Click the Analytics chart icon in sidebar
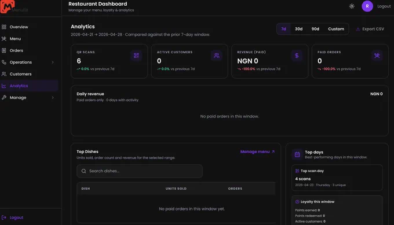Screen dimensions: 394x225 coord(4,86)
